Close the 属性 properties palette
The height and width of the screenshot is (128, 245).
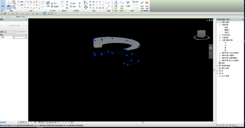click(26, 20)
